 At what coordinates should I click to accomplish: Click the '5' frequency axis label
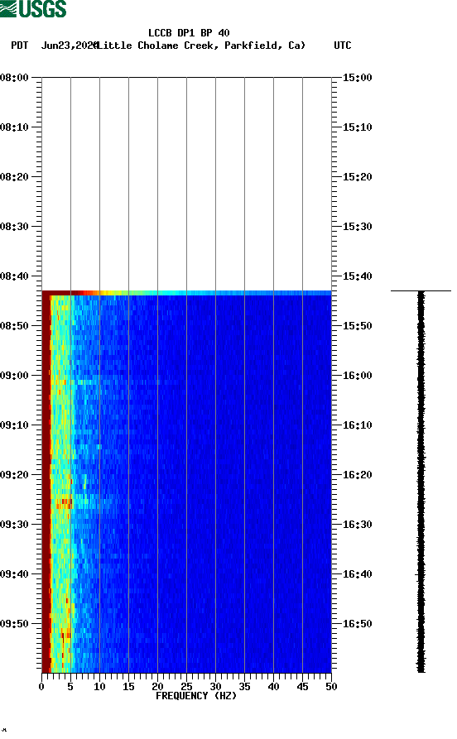click(x=70, y=687)
